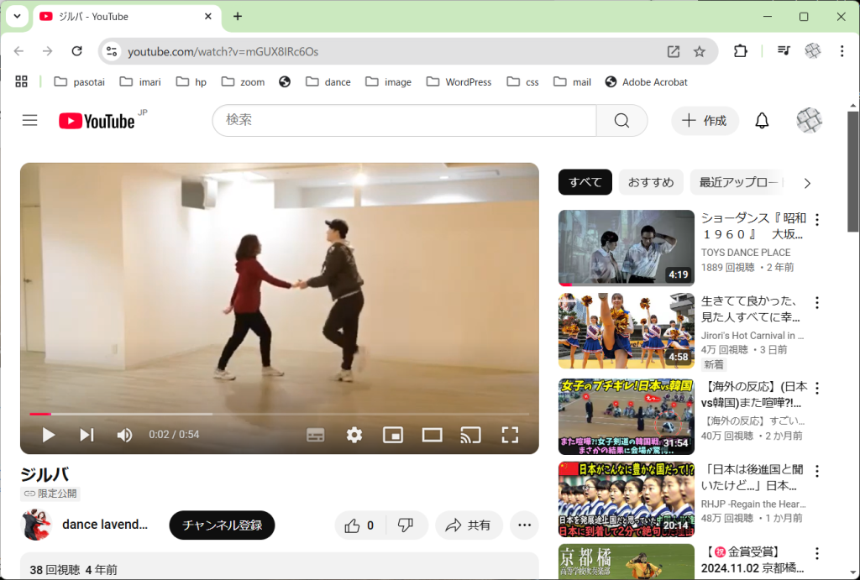The height and width of the screenshot is (580, 860).
Task: Go back in browser history
Action: 19,51
